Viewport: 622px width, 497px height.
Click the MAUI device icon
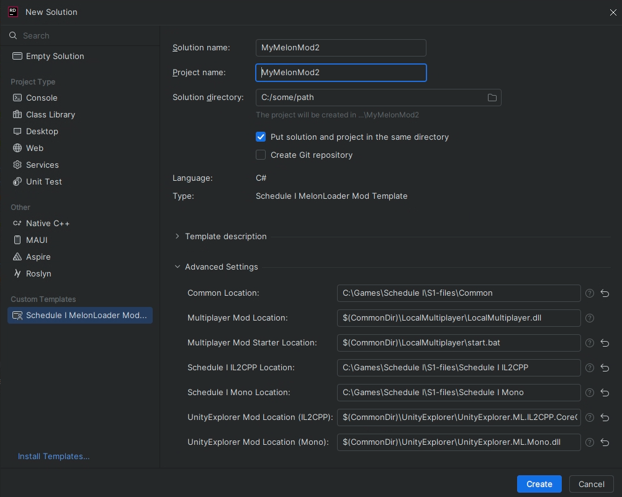tap(17, 240)
